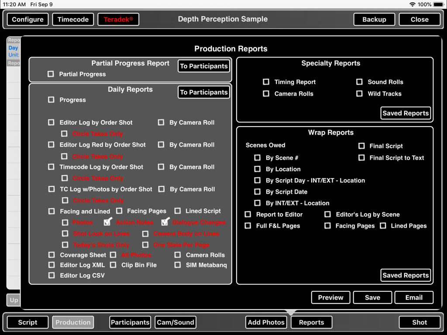Switch to the Cam/Sound tab

(175, 322)
